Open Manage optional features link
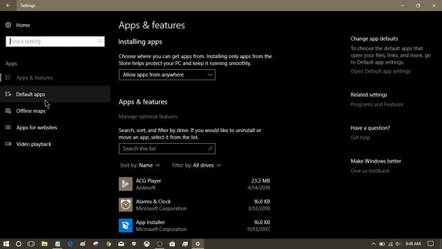This screenshot has height=249, width=442. [148, 117]
